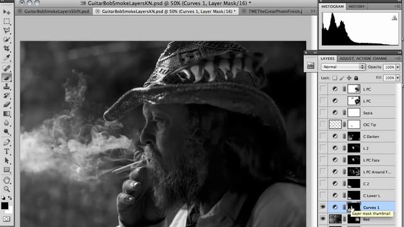Open the Actions panel tab
Screen dimensions: 404x227
click(363, 59)
